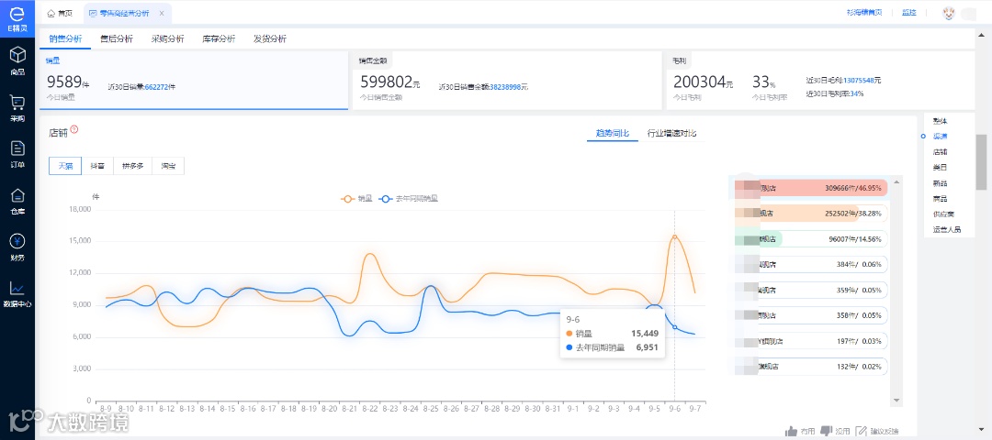This screenshot has height=440, width=992.
Task: Open the 仓库 (Warehouse) sidebar icon
Action: pyautogui.click(x=17, y=197)
